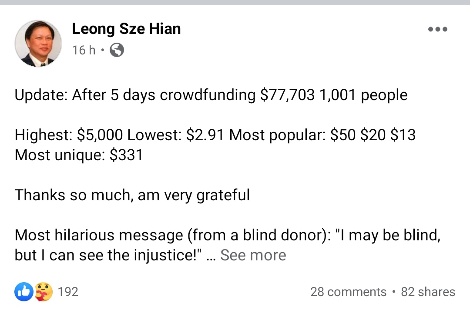470x317 pixels.
Task: Expand the post with See more
Action: 253,255
